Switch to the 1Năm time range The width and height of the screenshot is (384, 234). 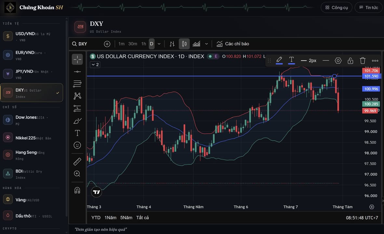click(111, 218)
